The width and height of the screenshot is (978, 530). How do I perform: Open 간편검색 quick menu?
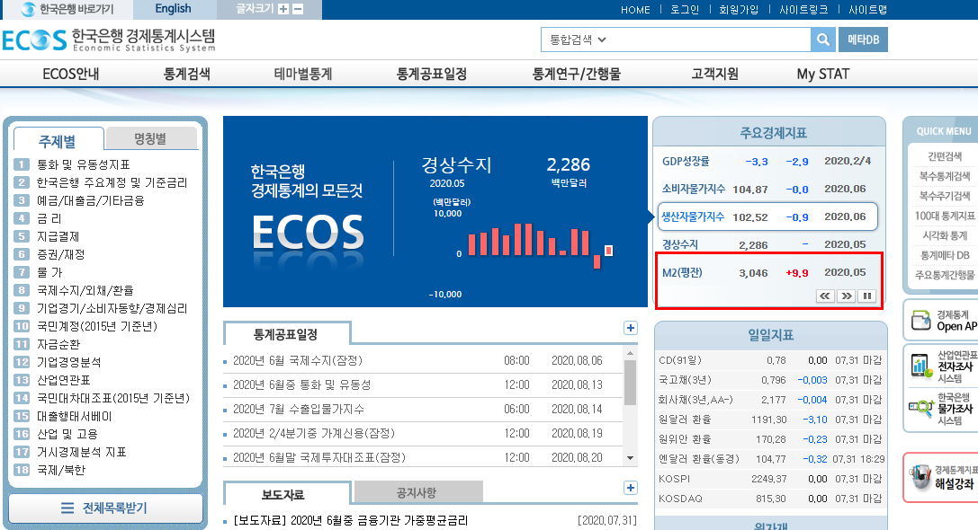pyautogui.click(x=945, y=156)
